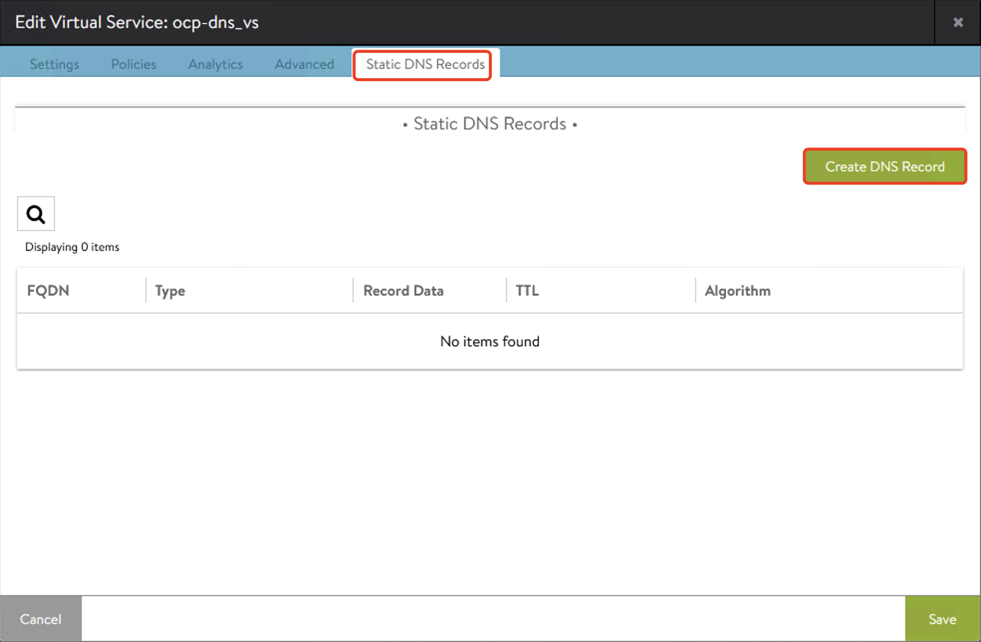The width and height of the screenshot is (981, 642).
Task: Click the Algorithm column header
Action: 737,291
